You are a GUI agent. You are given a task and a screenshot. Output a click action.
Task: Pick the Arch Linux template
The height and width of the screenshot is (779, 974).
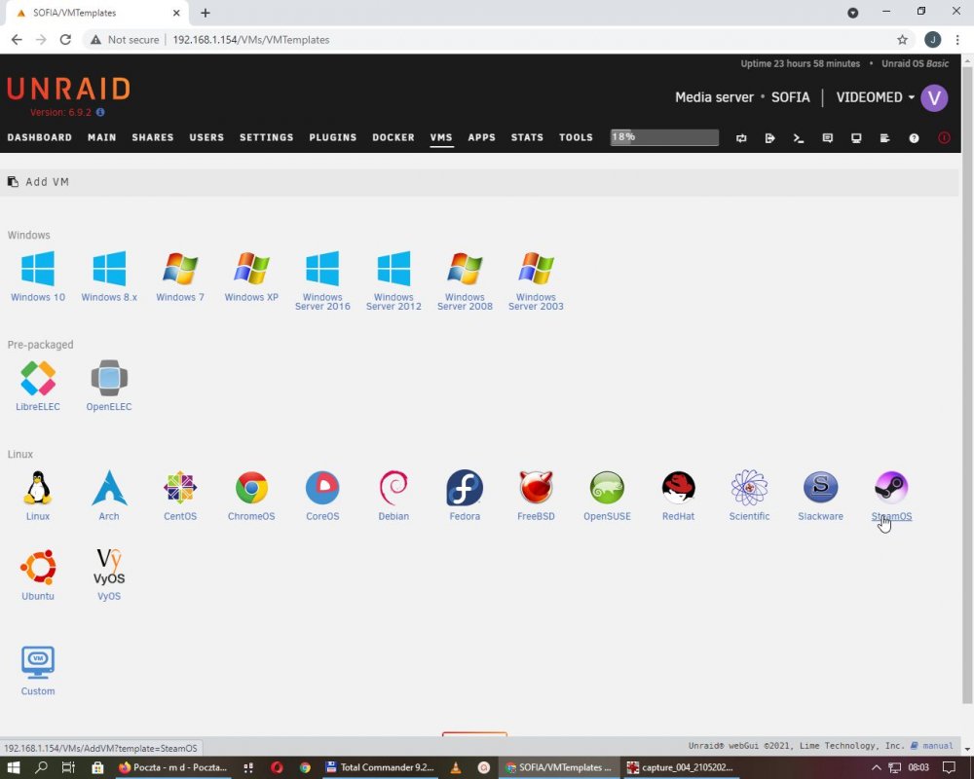point(109,495)
